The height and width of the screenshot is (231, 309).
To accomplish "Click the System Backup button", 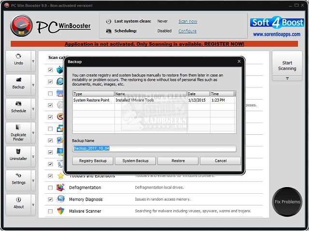I will tap(135, 161).
